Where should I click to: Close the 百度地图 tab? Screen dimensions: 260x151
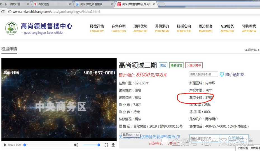point(70,4)
